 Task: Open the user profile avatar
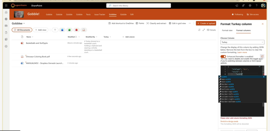coord(263,6)
